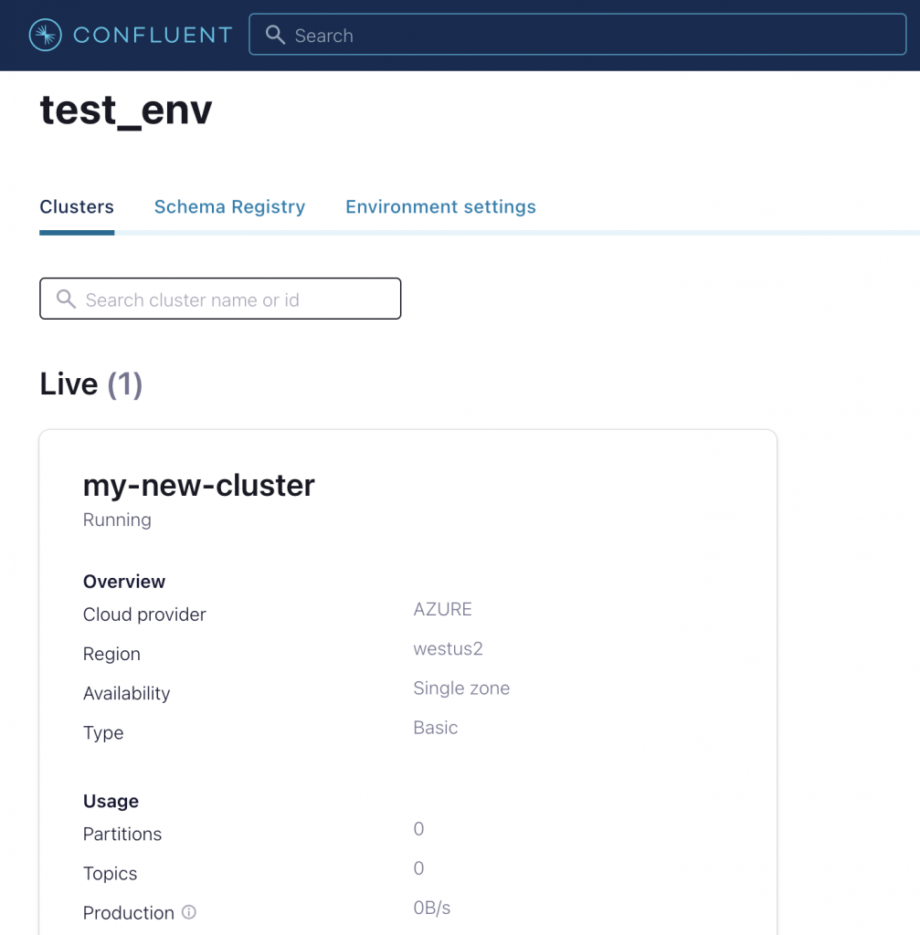The width and height of the screenshot is (920, 935).
Task: Click the Type label
Action: pos(103,733)
